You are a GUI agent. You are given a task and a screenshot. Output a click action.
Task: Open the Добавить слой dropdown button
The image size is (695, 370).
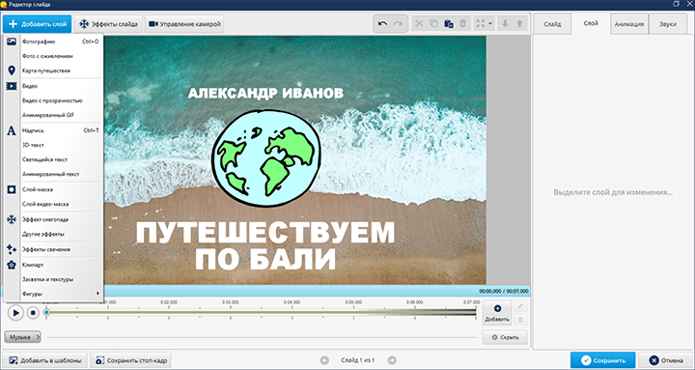38,24
